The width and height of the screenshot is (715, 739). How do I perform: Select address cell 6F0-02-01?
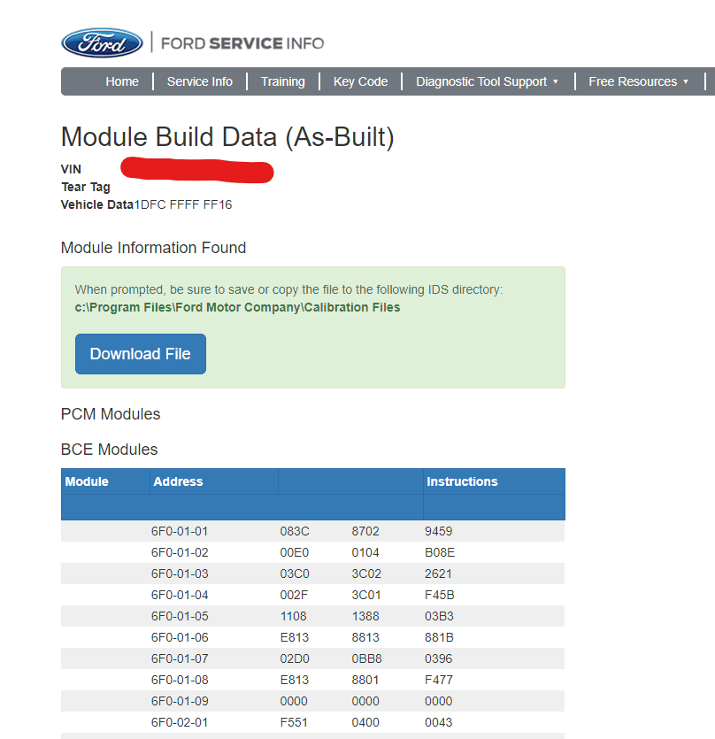(180, 722)
